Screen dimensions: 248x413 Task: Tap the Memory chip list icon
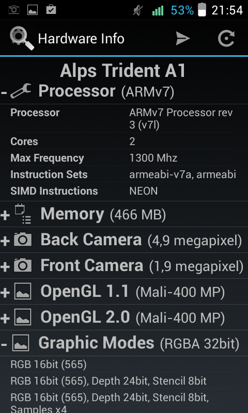23,214
